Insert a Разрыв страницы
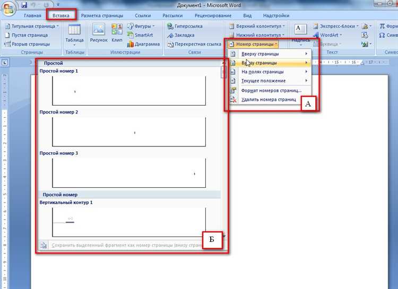This screenshot has width=398, height=289. click(x=28, y=44)
